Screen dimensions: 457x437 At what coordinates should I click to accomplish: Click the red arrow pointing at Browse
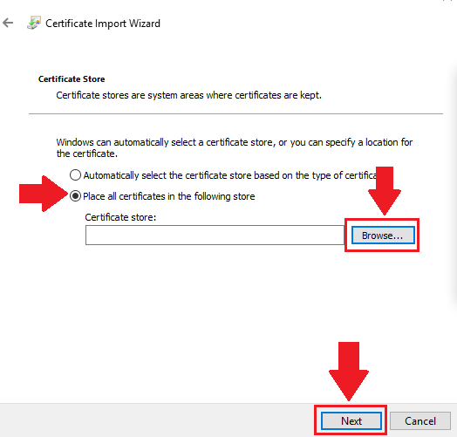coord(385,191)
